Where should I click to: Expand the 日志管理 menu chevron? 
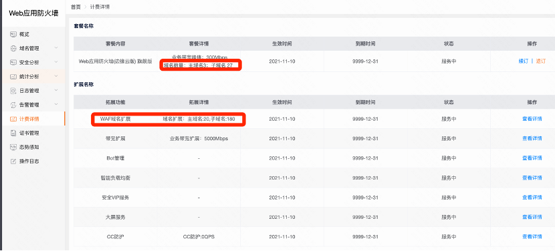(x=56, y=91)
